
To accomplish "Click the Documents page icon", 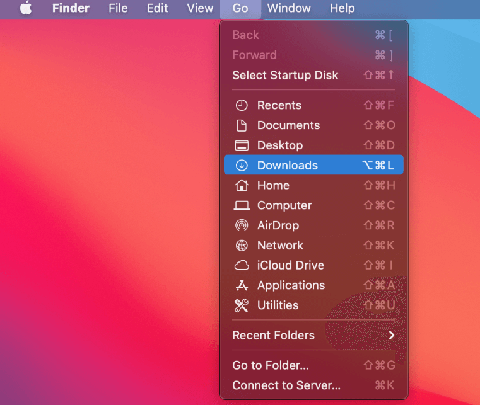I will point(242,125).
